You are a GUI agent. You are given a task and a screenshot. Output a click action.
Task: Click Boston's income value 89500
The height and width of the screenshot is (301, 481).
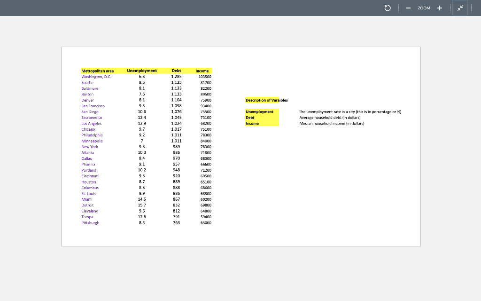pos(206,94)
